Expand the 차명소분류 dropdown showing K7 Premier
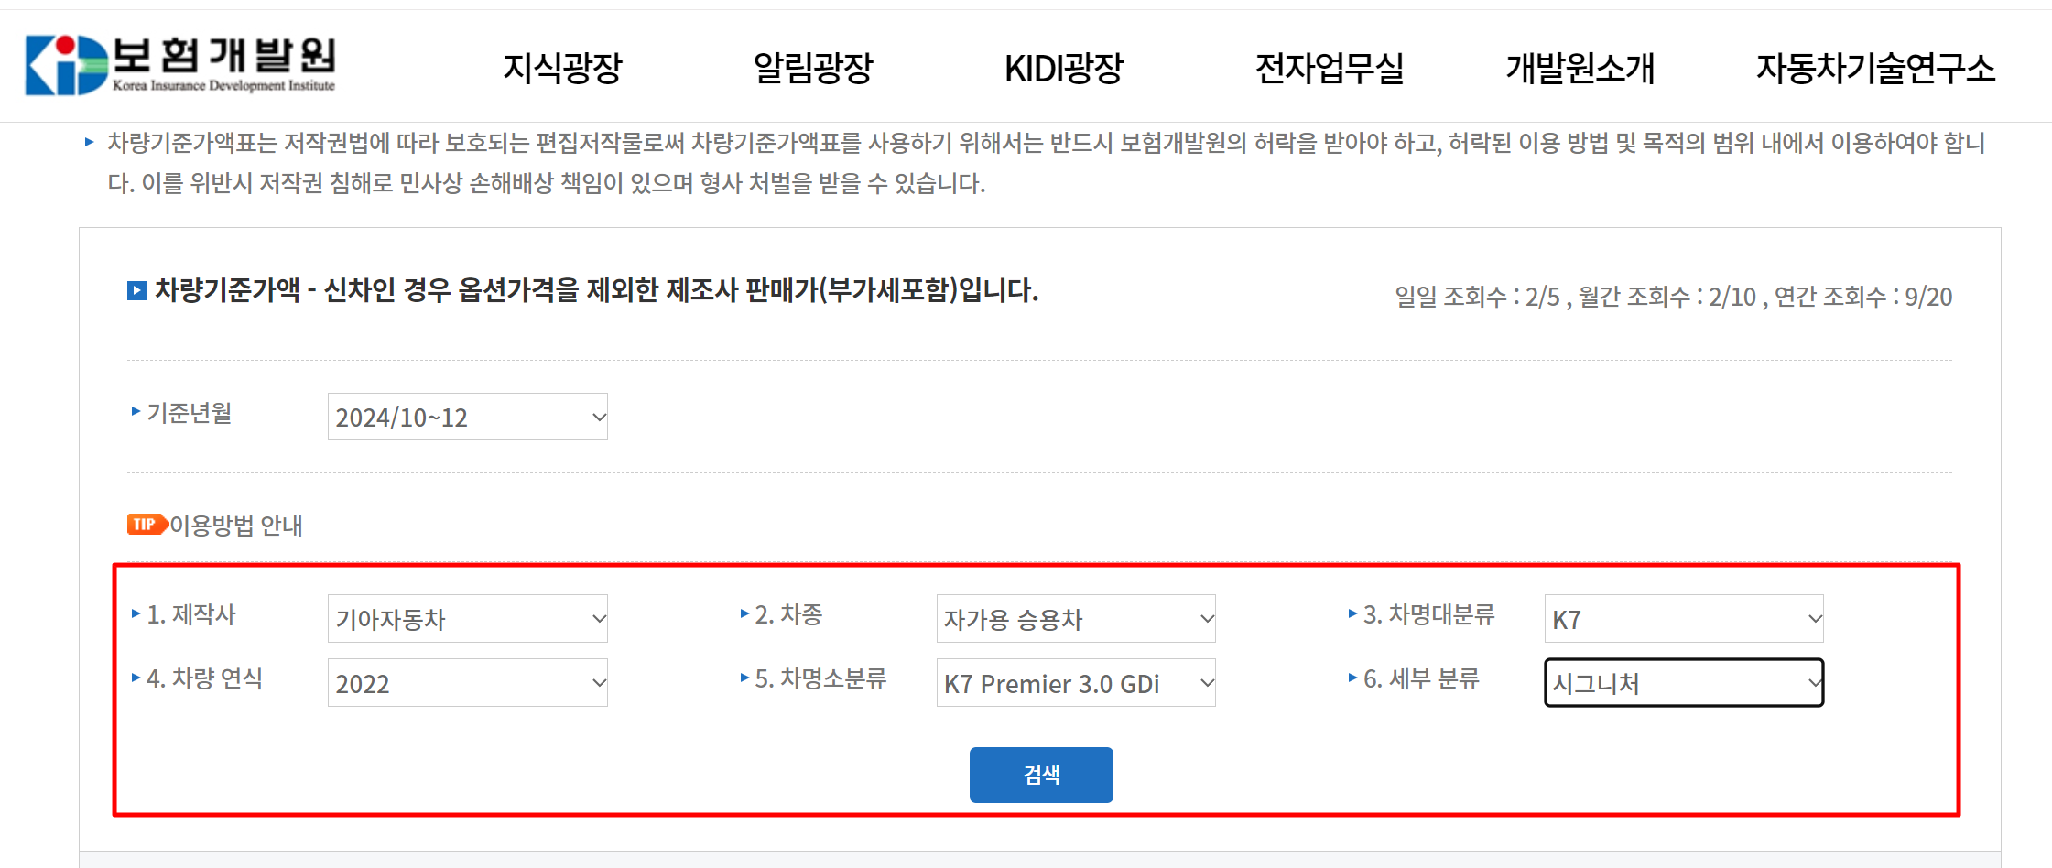Screen dimensions: 2052x868 (x=1075, y=682)
